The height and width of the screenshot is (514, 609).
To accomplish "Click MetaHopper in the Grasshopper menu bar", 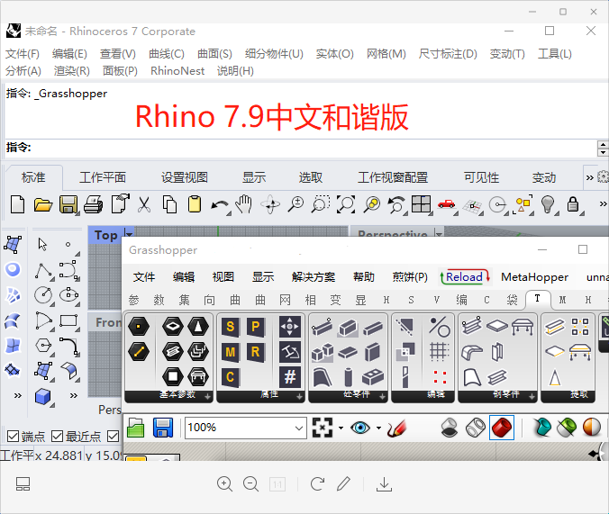I will (x=534, y=276).
